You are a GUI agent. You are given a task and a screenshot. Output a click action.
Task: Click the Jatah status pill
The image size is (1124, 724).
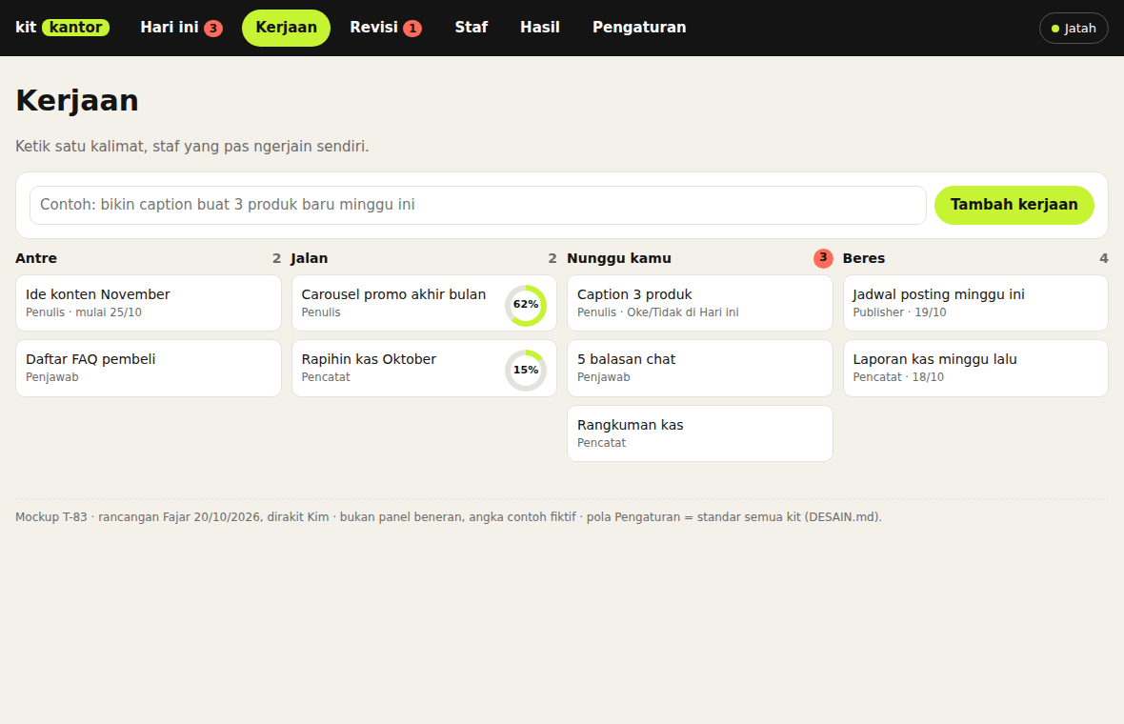1074,29
